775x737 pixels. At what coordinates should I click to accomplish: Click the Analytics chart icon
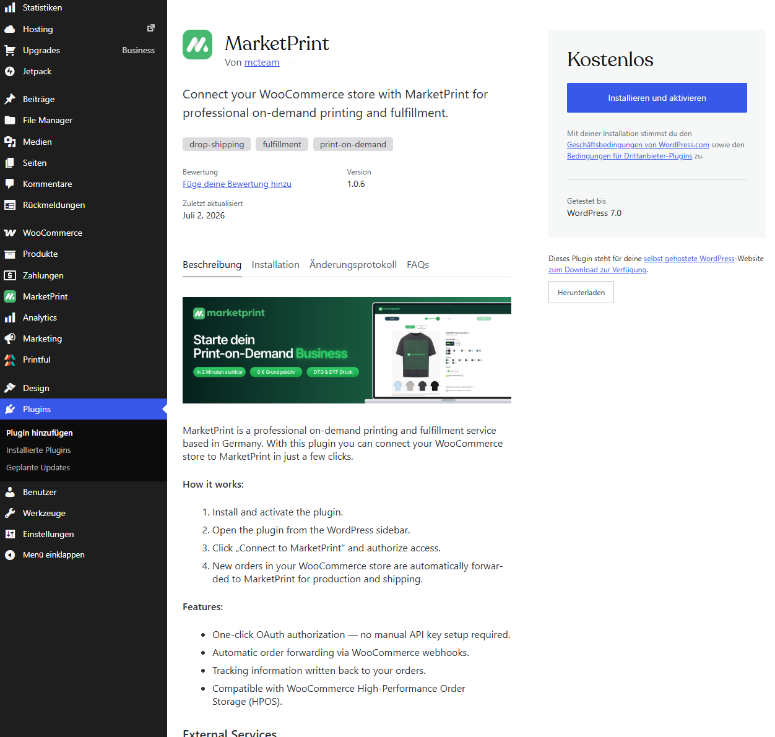[x=10, y=317]
